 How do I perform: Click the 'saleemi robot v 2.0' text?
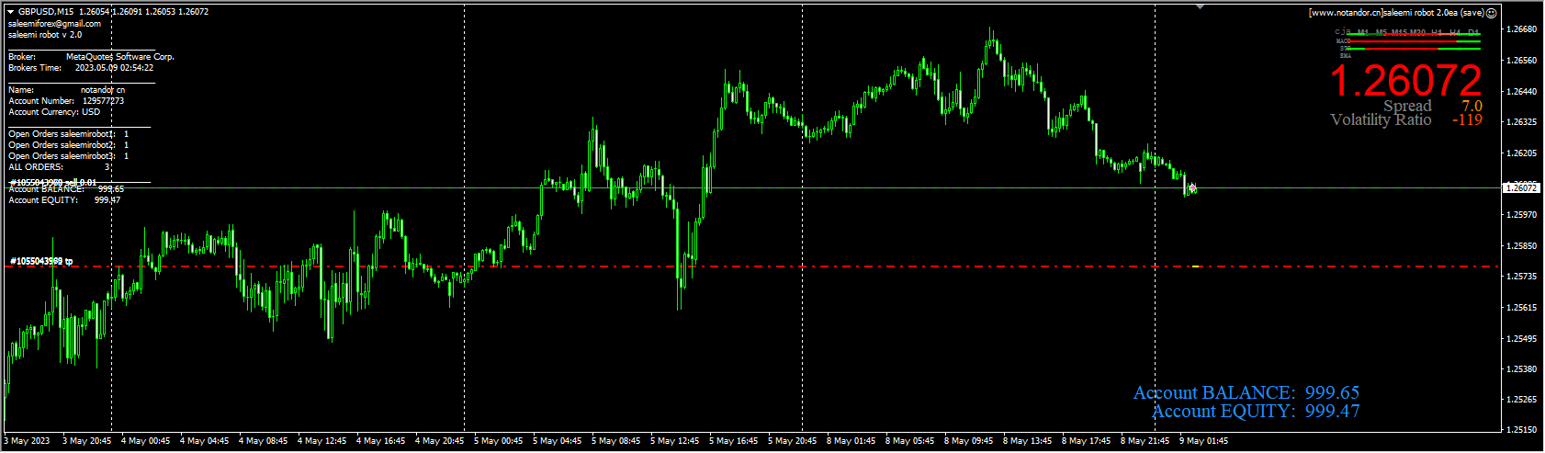(x=45, y=35)
